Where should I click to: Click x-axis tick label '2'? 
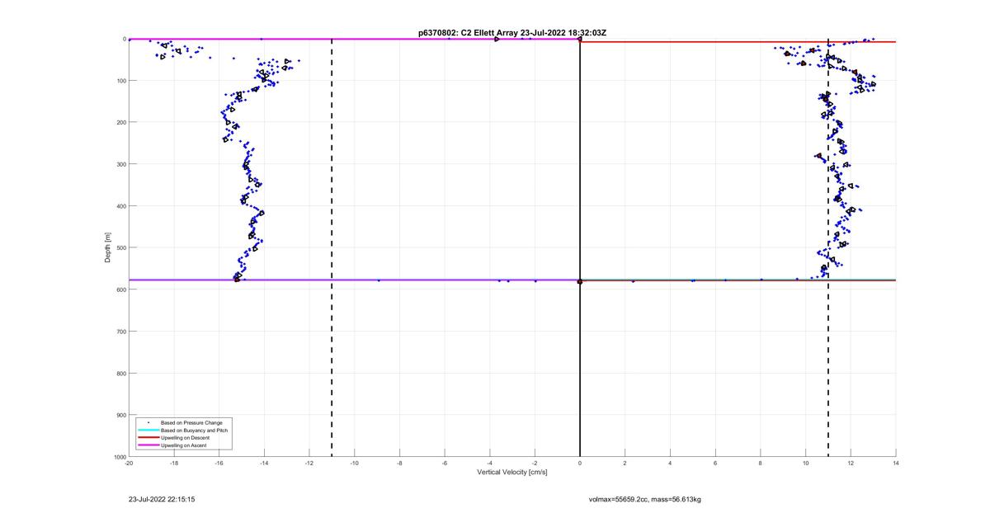(x=625, y=464)
